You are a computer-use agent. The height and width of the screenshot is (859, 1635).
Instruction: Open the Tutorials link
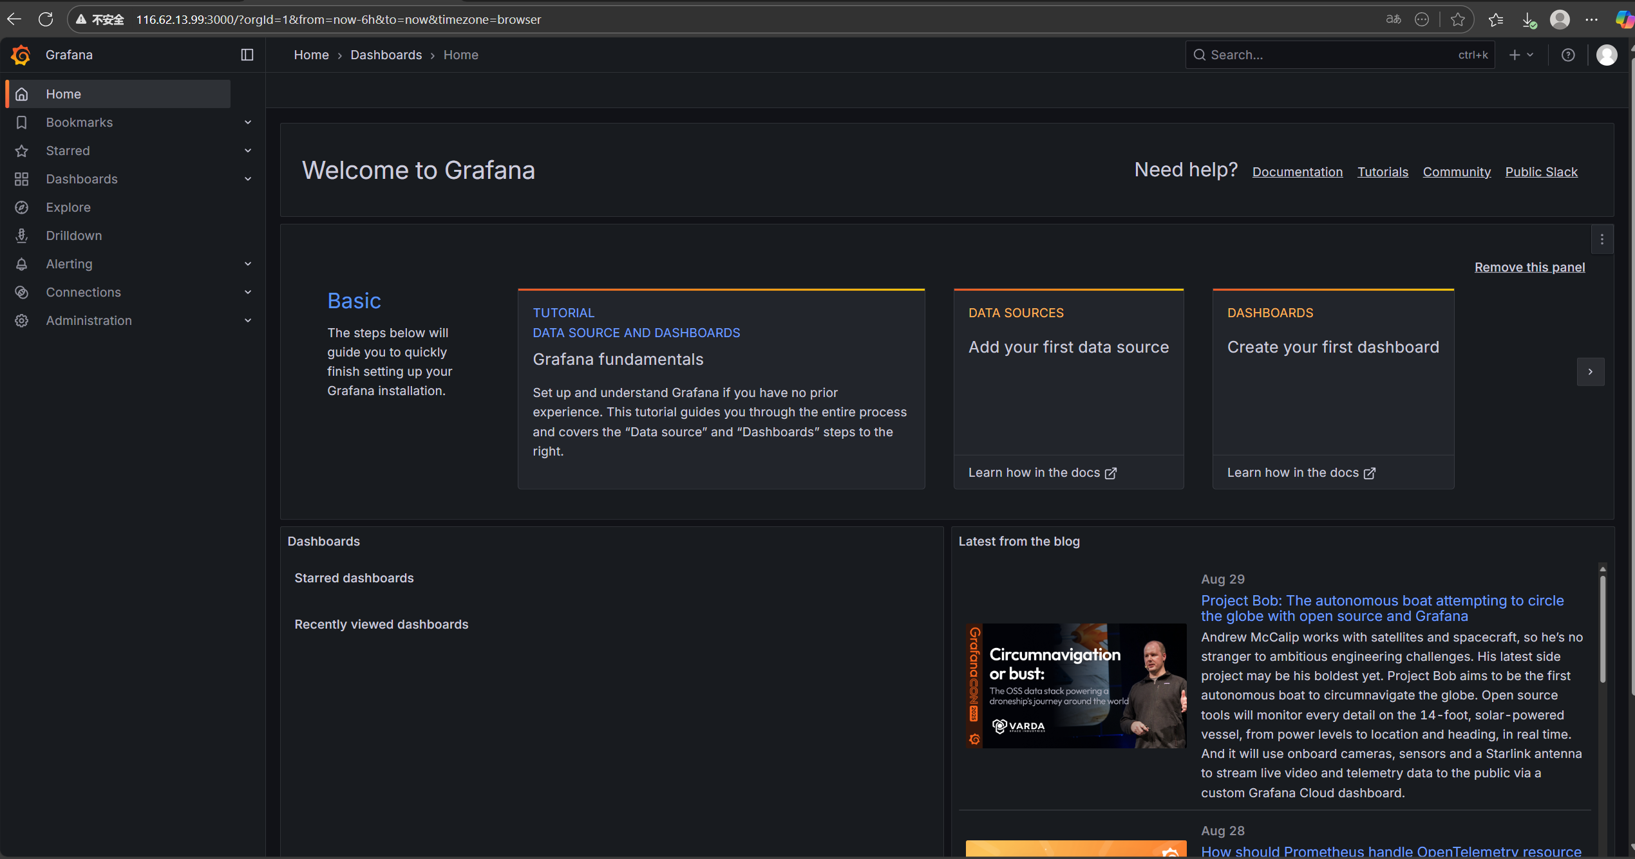point(1383,172)
